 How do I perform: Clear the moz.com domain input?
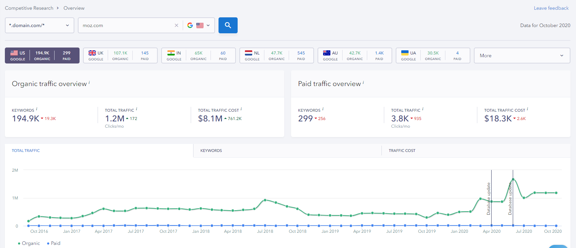click(176, 25)
